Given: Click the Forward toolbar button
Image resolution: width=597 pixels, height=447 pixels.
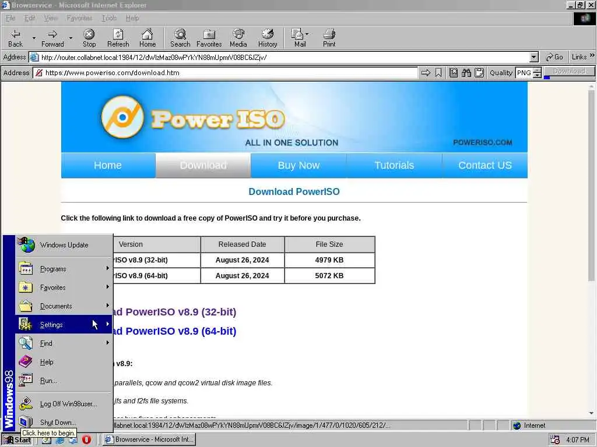Looking at the screenshot, I should [52, 38].
